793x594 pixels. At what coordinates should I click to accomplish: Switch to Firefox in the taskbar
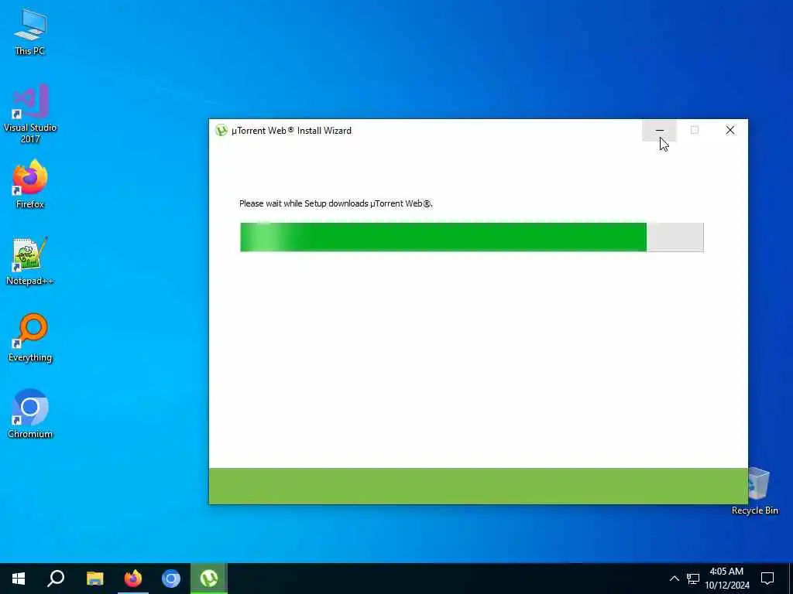(x=133, y=579)
